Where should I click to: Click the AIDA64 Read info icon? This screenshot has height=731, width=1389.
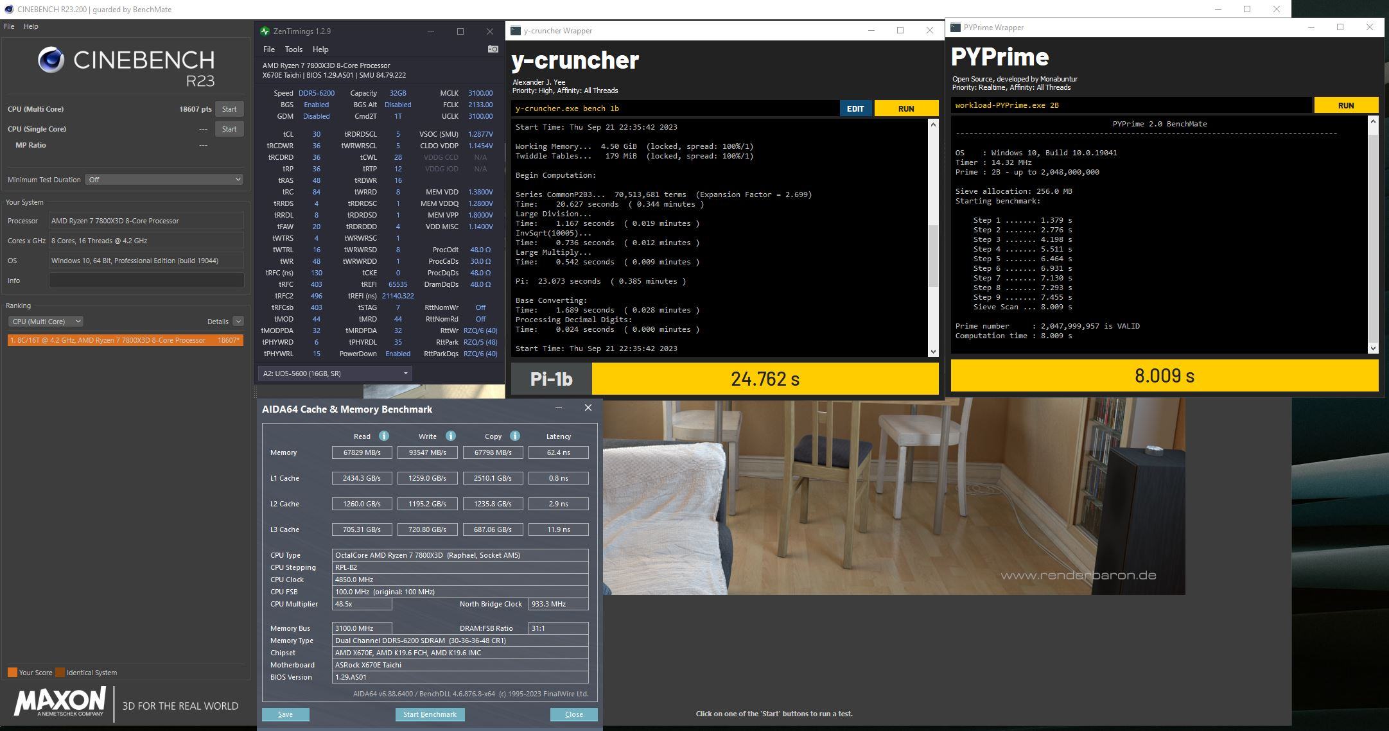tap(384, 436)
